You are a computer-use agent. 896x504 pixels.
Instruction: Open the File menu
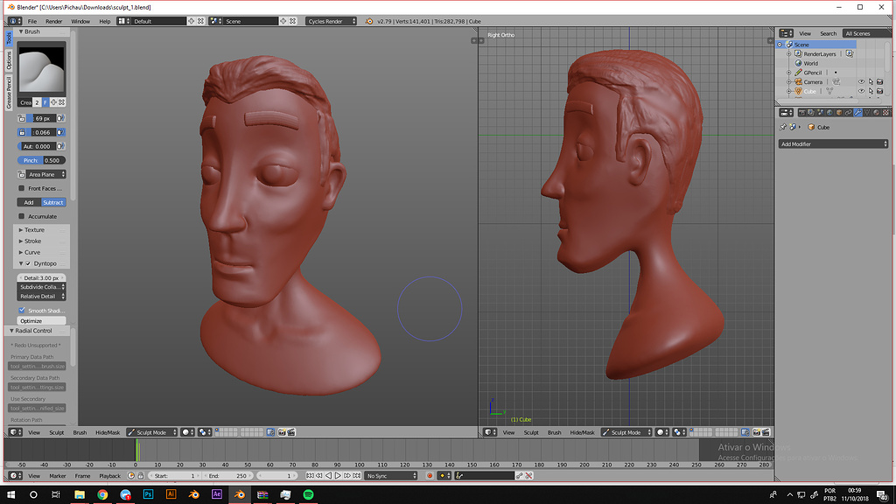coord(32,21)
